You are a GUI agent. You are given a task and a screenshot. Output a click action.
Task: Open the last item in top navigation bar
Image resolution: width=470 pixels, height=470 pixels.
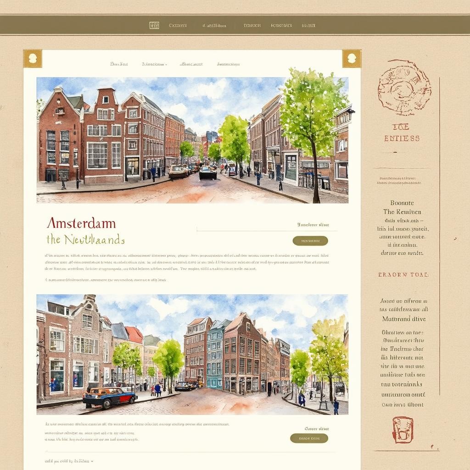[x=308, y=26]
